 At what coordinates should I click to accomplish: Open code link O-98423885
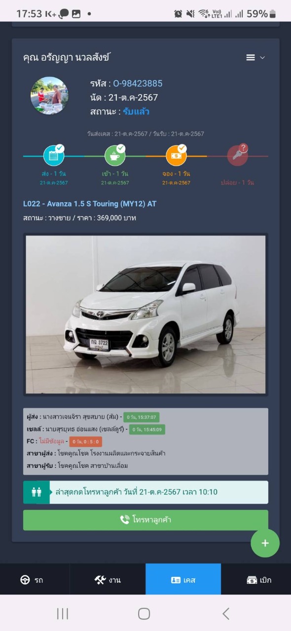coord(138,83)
